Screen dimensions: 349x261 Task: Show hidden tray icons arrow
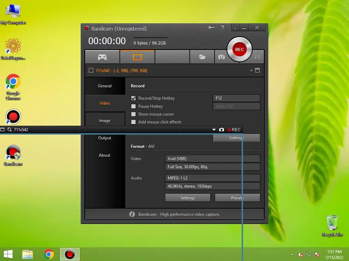[292, 255]
